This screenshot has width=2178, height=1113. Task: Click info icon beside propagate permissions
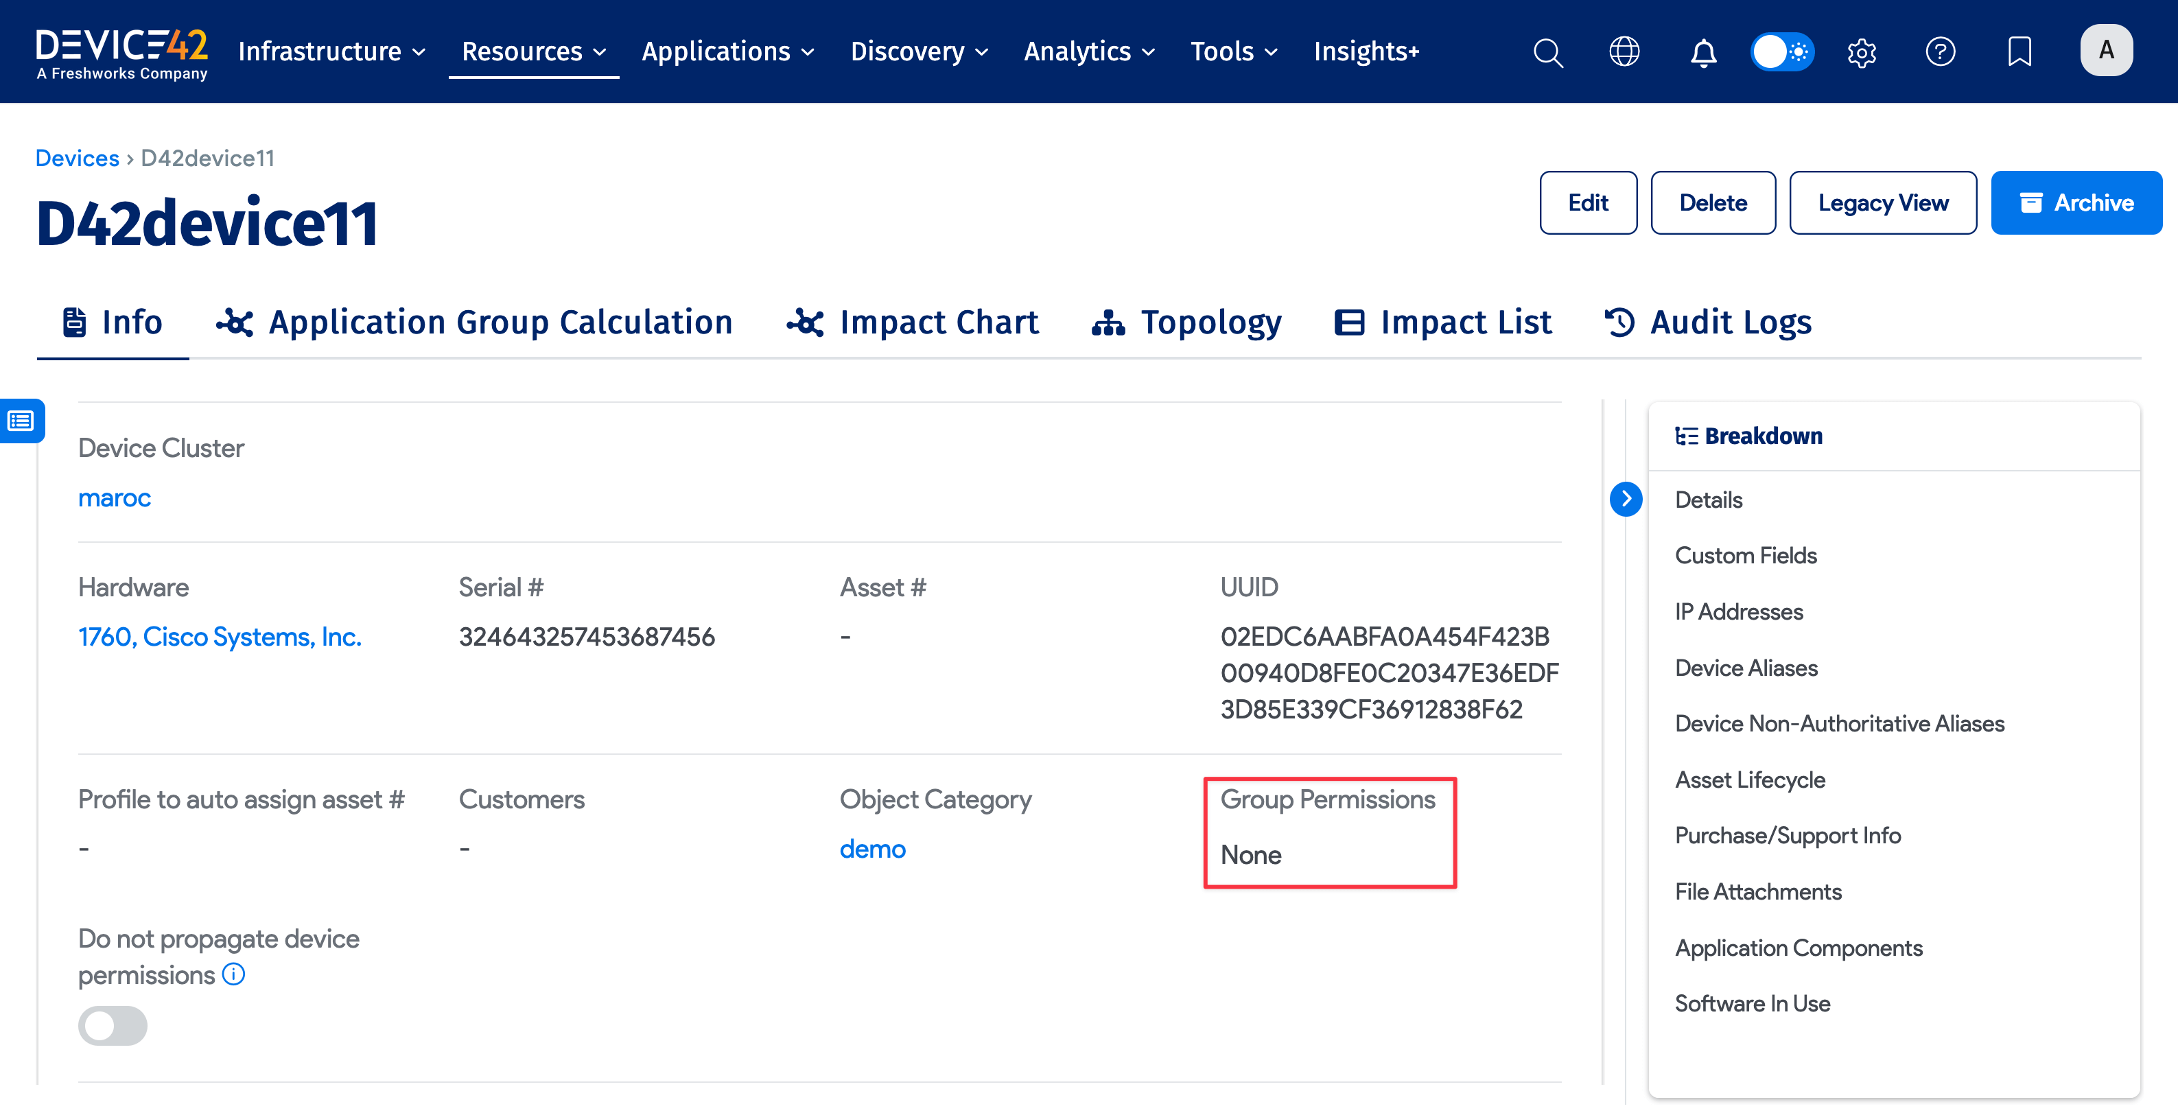[233, 974]
